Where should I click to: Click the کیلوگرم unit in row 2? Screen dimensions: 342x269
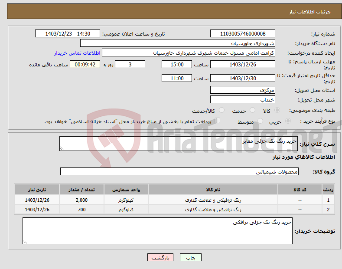point(126,210)
